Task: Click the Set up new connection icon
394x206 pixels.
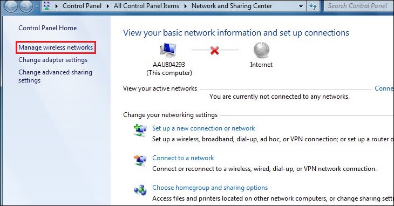Action: coord(140,131)
